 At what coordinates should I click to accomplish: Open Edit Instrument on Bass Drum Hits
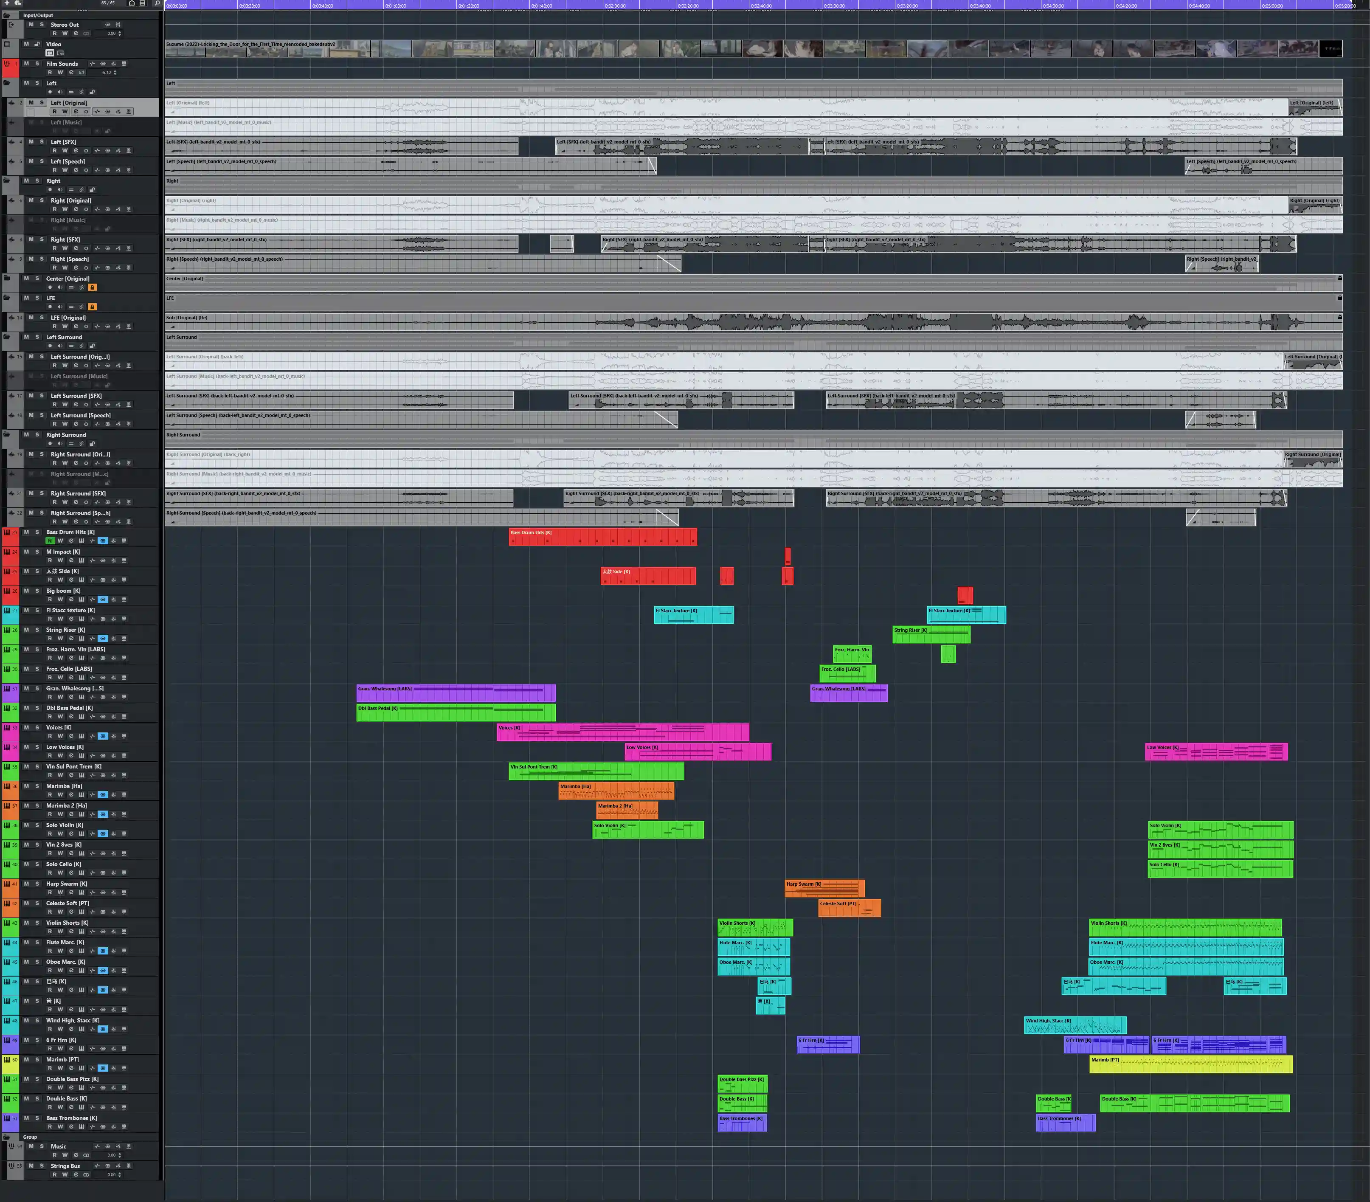(x=82, y=541)
